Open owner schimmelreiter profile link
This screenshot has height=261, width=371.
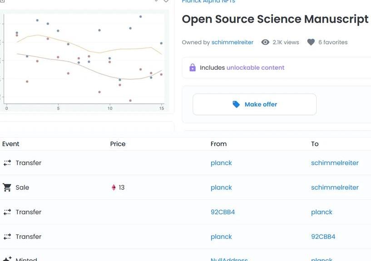(232, 42)
